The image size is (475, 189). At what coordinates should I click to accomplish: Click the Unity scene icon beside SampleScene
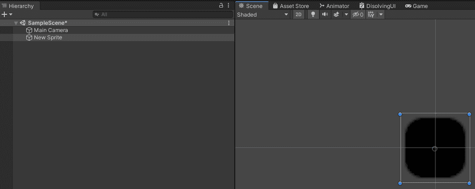point(23,23)
